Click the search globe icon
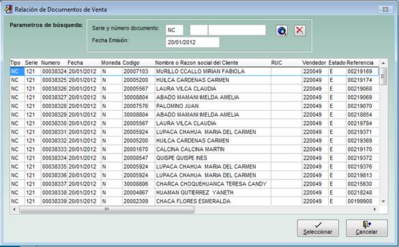This screenshot has width=399, height=247. [282, 31]
